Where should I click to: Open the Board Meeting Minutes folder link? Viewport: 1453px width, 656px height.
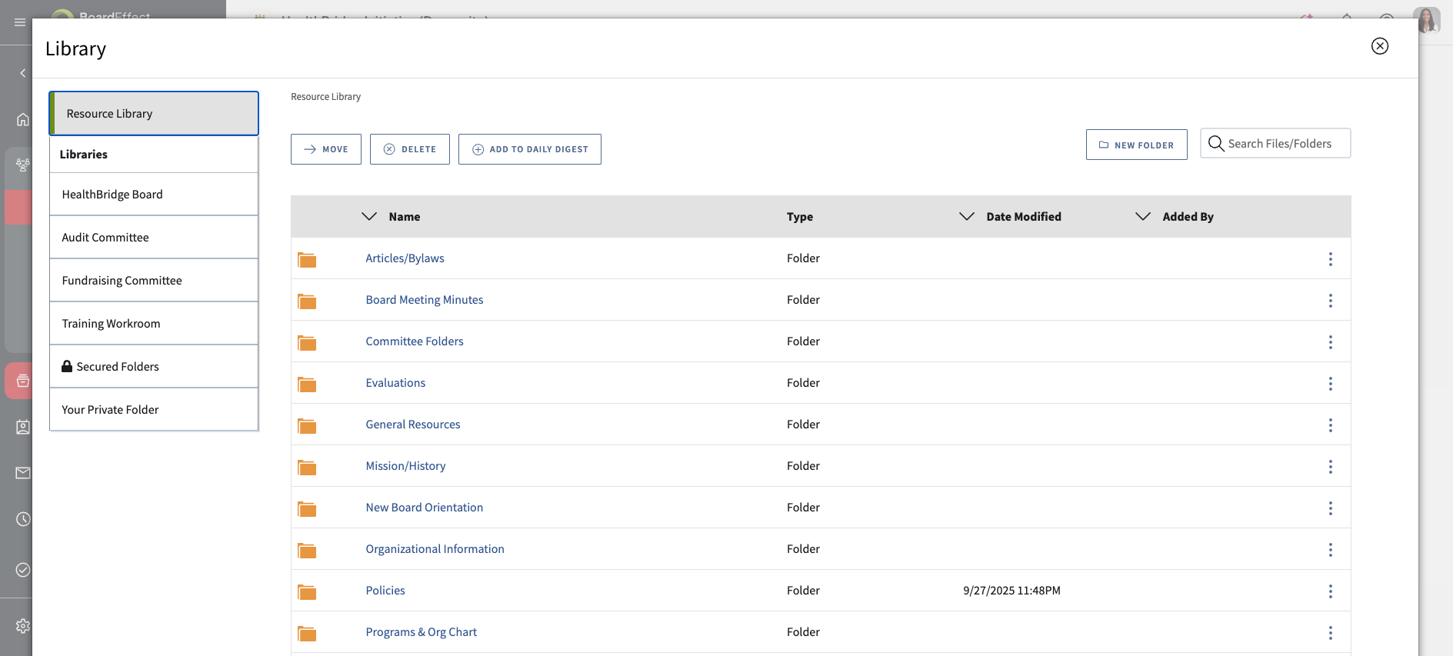point(425,300)
